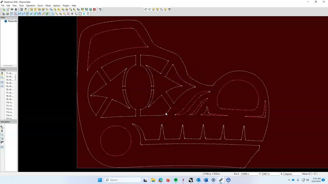Screen dimensions: 328x184
Task: Open the Help menu
Action: pyautogui.click(x=74, y=5)
